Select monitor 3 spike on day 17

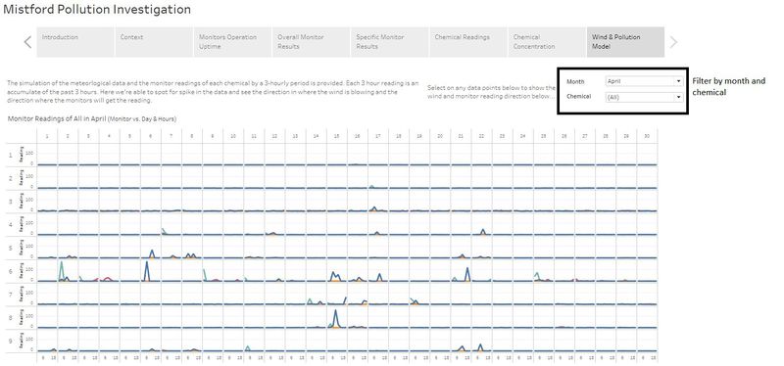click(374, 208)
